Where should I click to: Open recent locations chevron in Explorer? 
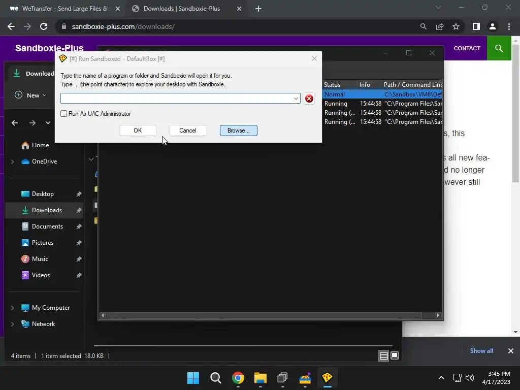point(48,123)
